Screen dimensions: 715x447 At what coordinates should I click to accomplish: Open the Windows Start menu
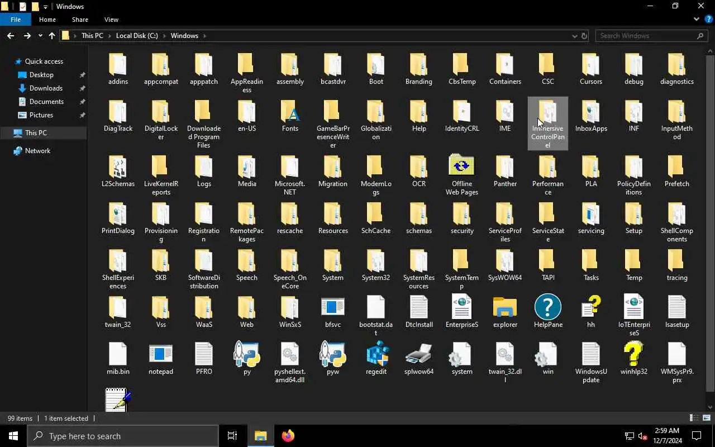click(13, 436)
